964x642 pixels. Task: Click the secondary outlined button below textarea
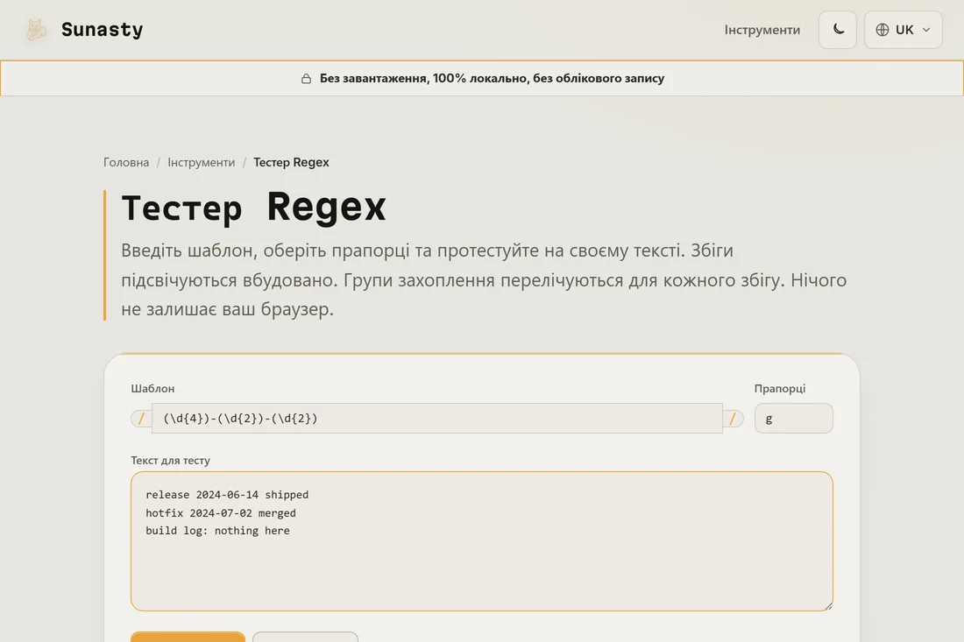[x=305, y=637]
